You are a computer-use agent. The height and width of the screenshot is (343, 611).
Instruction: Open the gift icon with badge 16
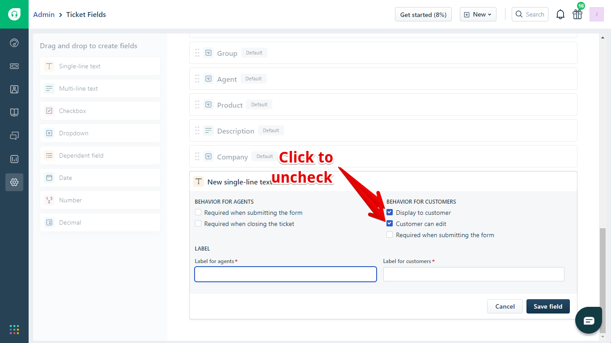coord(577,14)
